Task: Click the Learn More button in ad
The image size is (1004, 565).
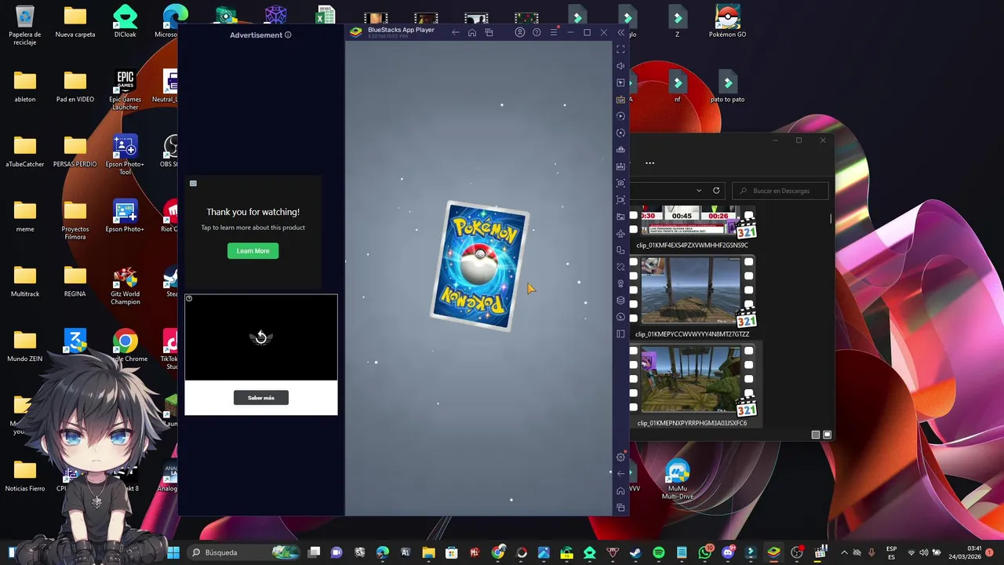Action: click(x=253, y=251)
